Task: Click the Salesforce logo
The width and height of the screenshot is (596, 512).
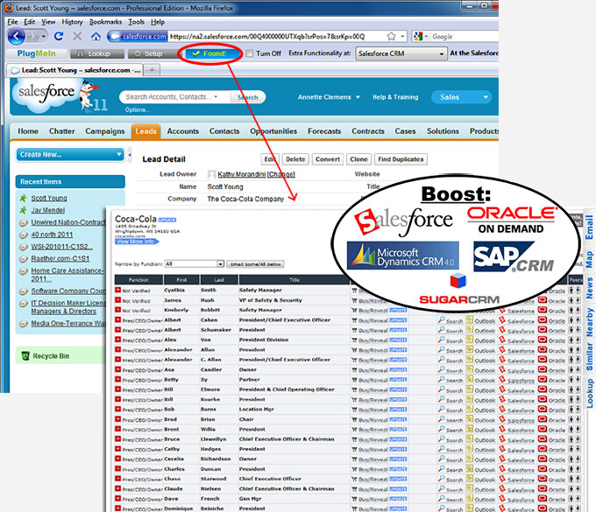Action: (46, 93)
